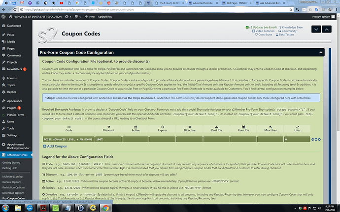Click the Appearance brush icon

point(3,101)
